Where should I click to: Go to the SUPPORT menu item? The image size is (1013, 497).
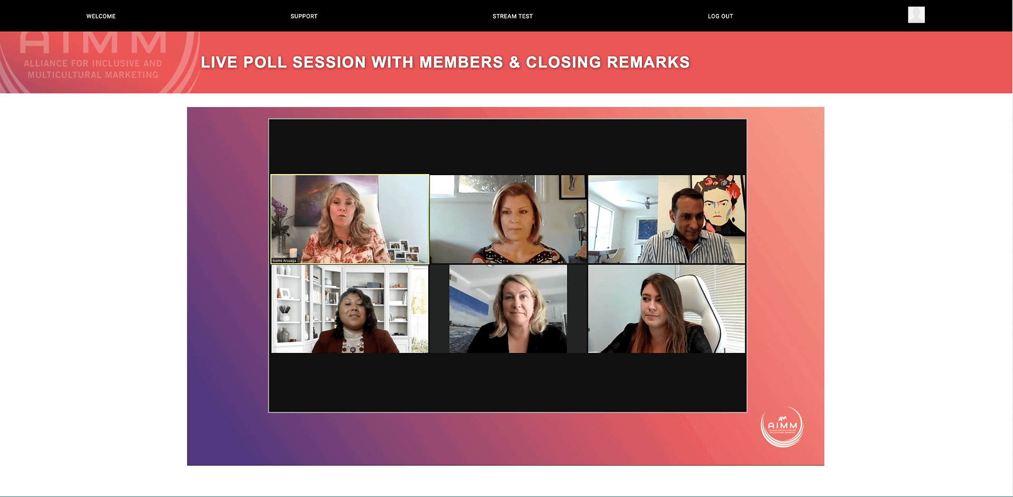click(304, 16)
